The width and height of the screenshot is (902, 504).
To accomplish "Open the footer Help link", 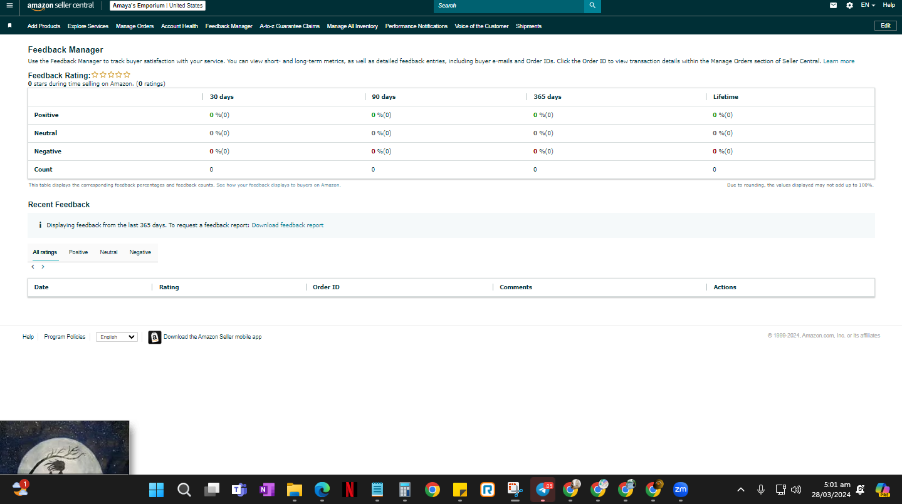I will tap(28, 337).
